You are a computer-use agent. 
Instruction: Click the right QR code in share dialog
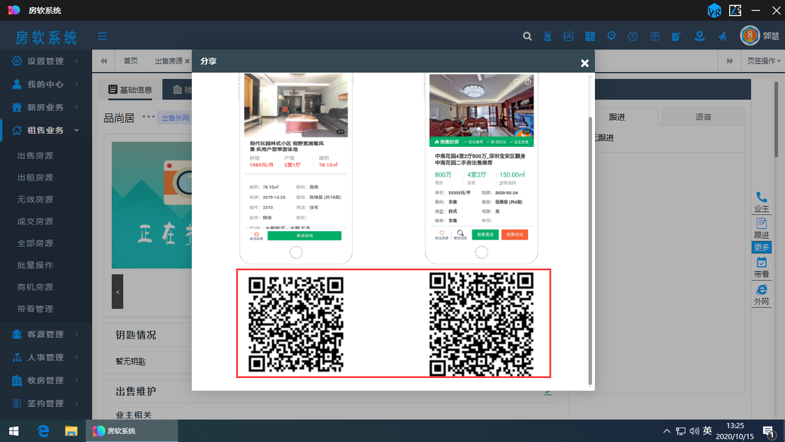tap(481, 324)
